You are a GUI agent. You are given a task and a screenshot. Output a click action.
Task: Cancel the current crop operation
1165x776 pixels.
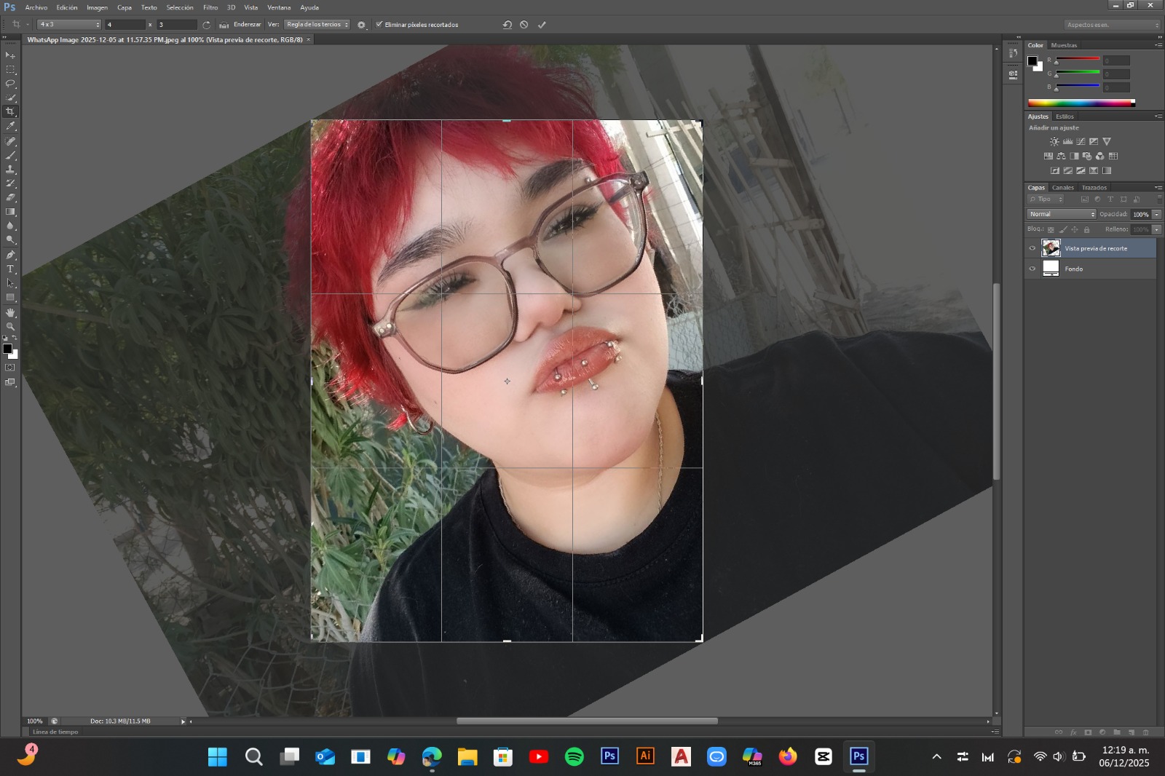pyautogui.click(x=524, y=25)
